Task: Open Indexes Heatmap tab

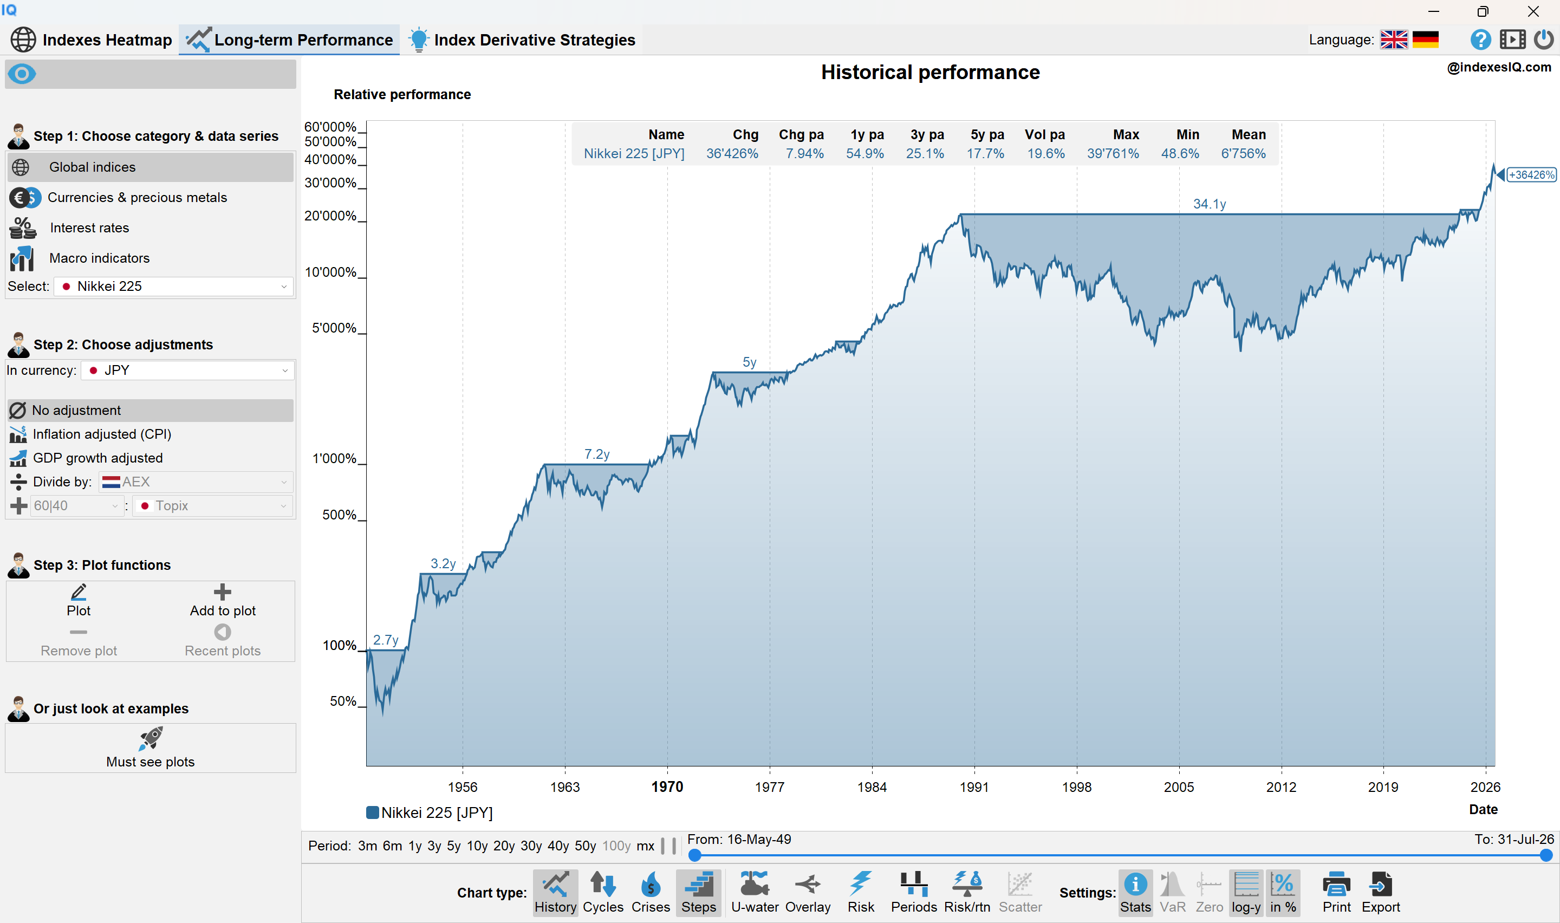Action: (x=92, y=40)
